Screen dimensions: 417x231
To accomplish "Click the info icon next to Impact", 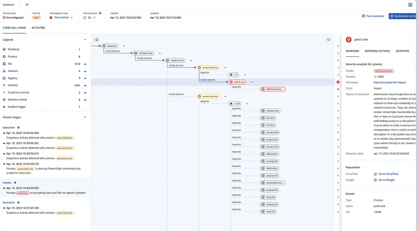I will tap(15, 183).
